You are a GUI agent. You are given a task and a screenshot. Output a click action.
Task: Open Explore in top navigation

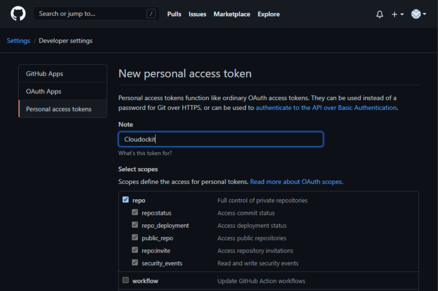(269, 14)
